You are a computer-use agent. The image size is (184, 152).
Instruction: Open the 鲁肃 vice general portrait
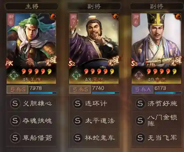pos(156,49)
